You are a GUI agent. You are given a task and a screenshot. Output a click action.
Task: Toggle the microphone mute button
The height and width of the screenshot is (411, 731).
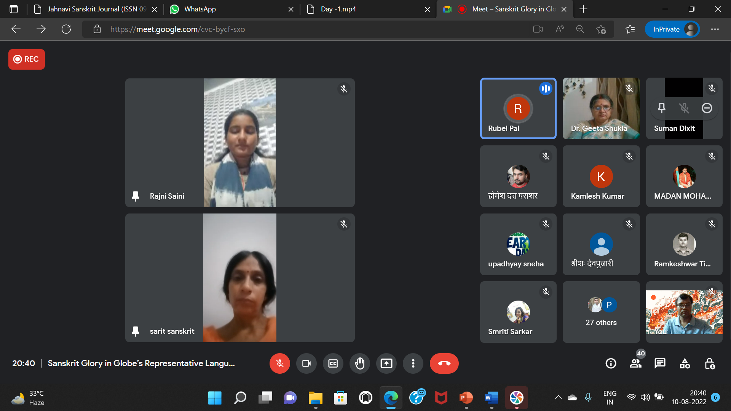click(x=279, y=363)
